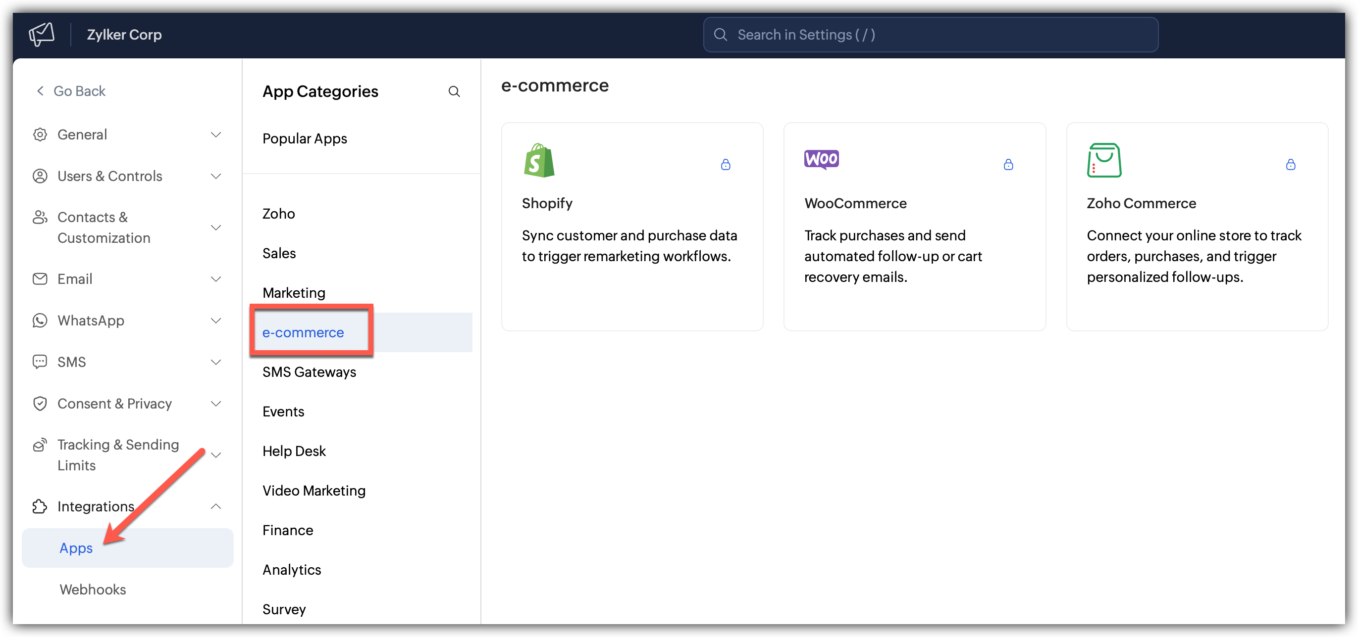Click the megaphone app logo
Viewport: 1358px width, 637px height.
pos(42,34)
